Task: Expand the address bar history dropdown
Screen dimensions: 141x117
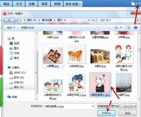Action: pyautogui.click(x=89, y=20)
